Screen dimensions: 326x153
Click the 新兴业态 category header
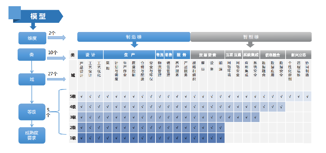298,55
